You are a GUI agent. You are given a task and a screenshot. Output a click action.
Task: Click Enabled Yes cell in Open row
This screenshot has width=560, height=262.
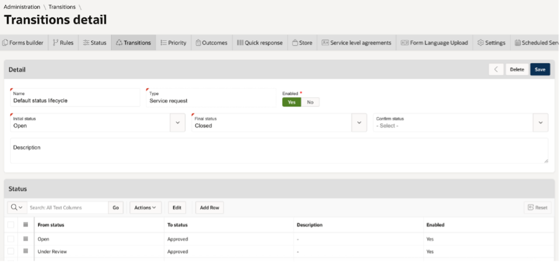point(489,239)
